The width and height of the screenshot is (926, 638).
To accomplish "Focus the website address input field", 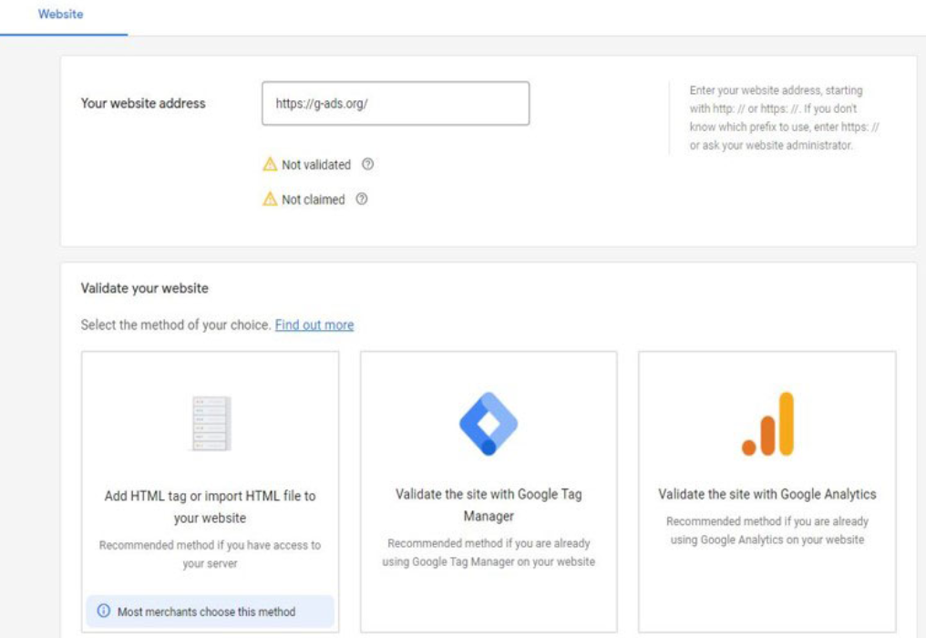I will pos(395,104).
